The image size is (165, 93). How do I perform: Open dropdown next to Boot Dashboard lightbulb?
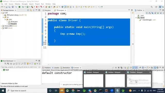pyautogui.click(x=30, y=64)
